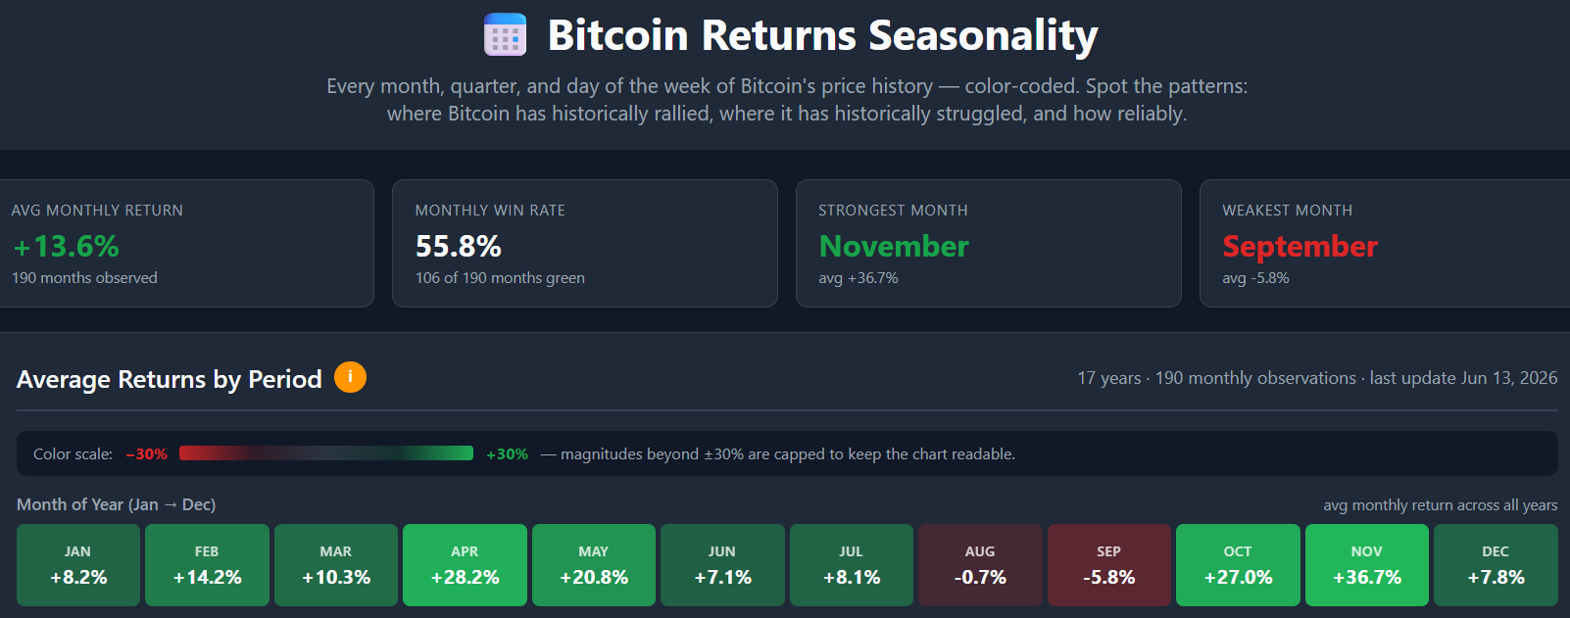Open the Weakest Month September card

(x=1385, y=243)
